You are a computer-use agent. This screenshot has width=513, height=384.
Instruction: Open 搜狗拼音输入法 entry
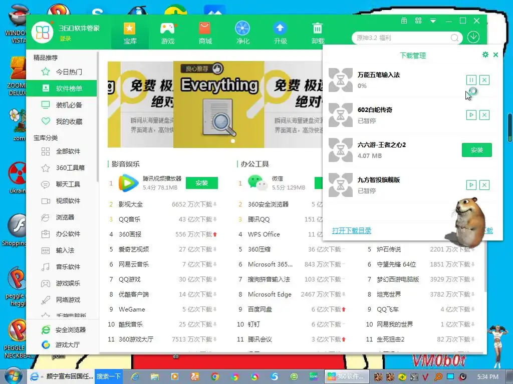[269, 279]
